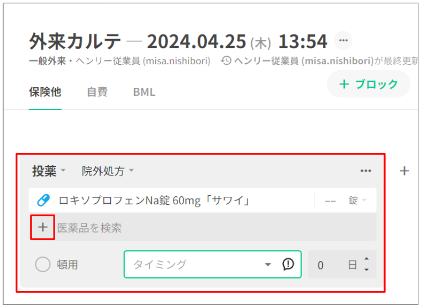
Task: Select the 頓用 radio button
Action: [43, 264]
